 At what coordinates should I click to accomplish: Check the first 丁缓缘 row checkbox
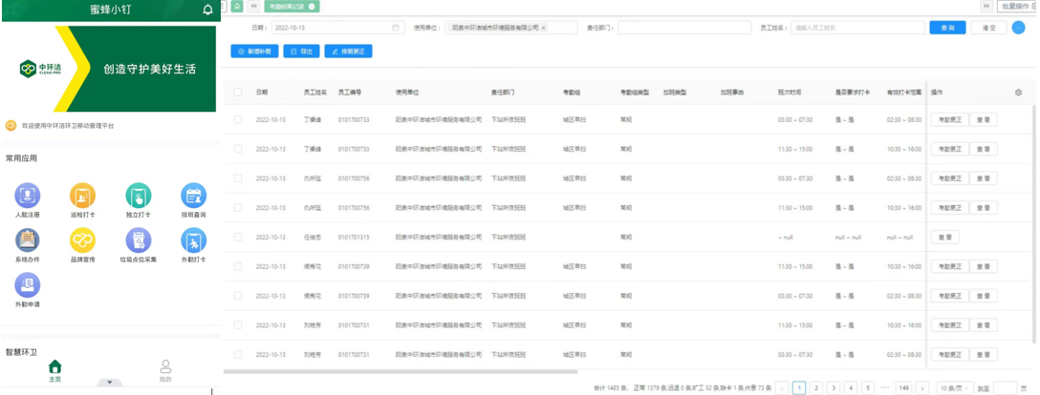coord(238,120)
